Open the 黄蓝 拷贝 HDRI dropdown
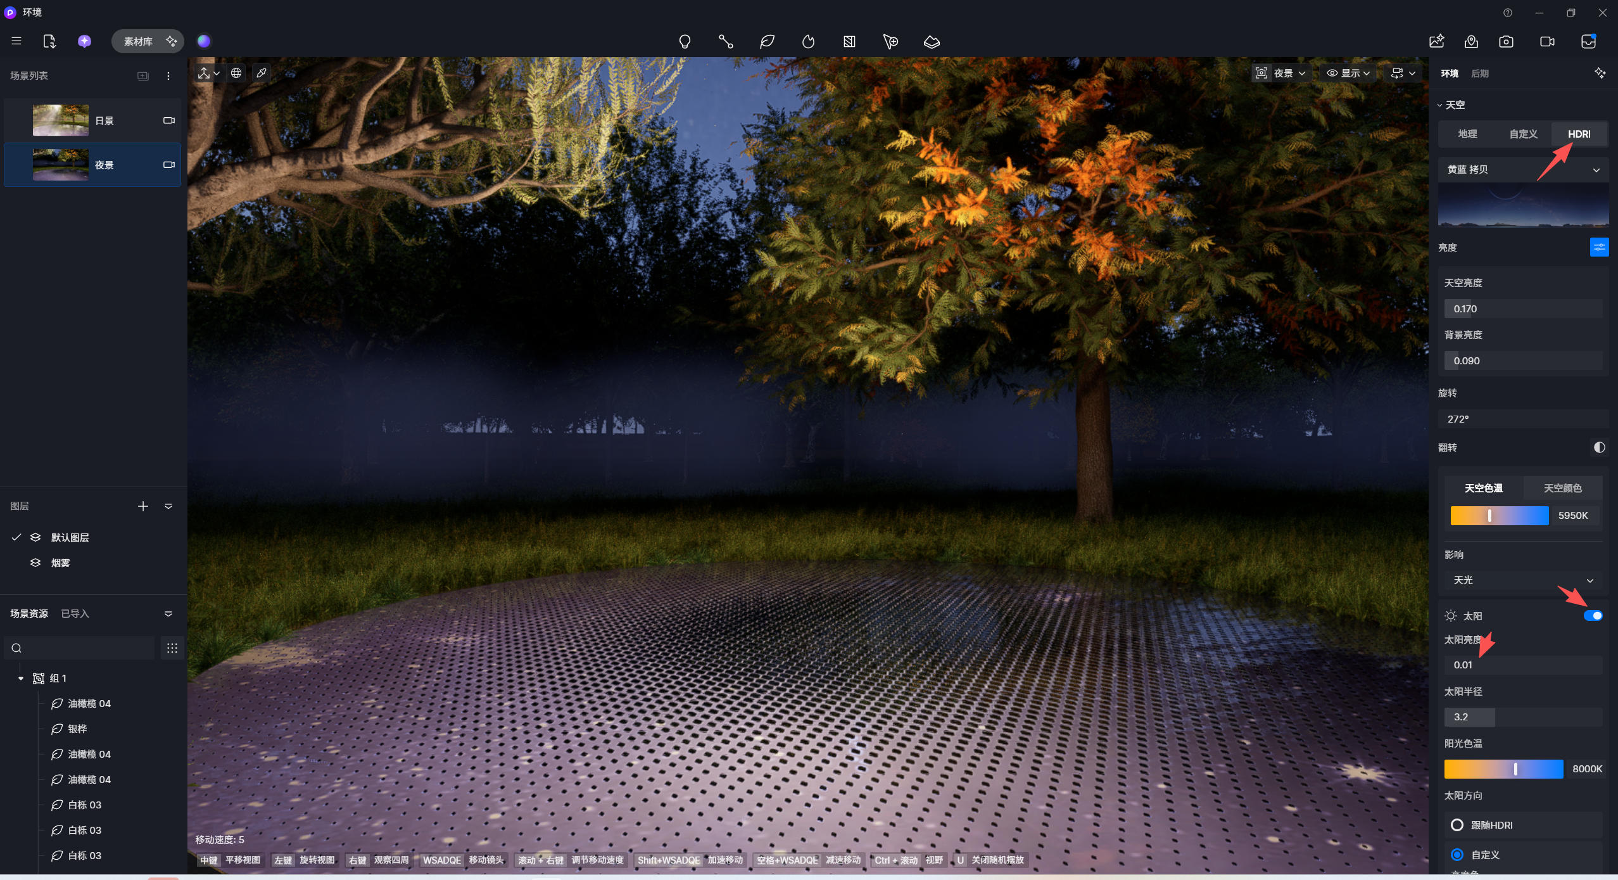Viewport: 1618px width, 880px height. pos(1522,170)
